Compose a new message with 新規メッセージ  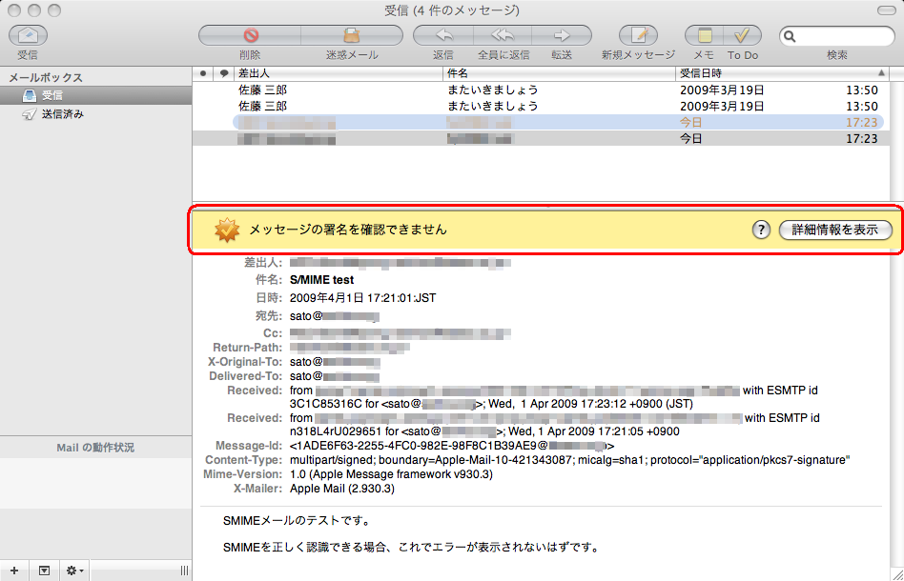pos(638,35)
